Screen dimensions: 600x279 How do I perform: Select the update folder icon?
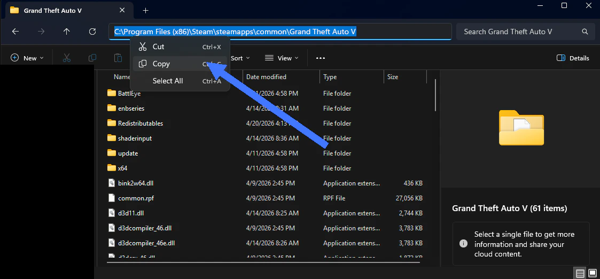pos(111,153)
